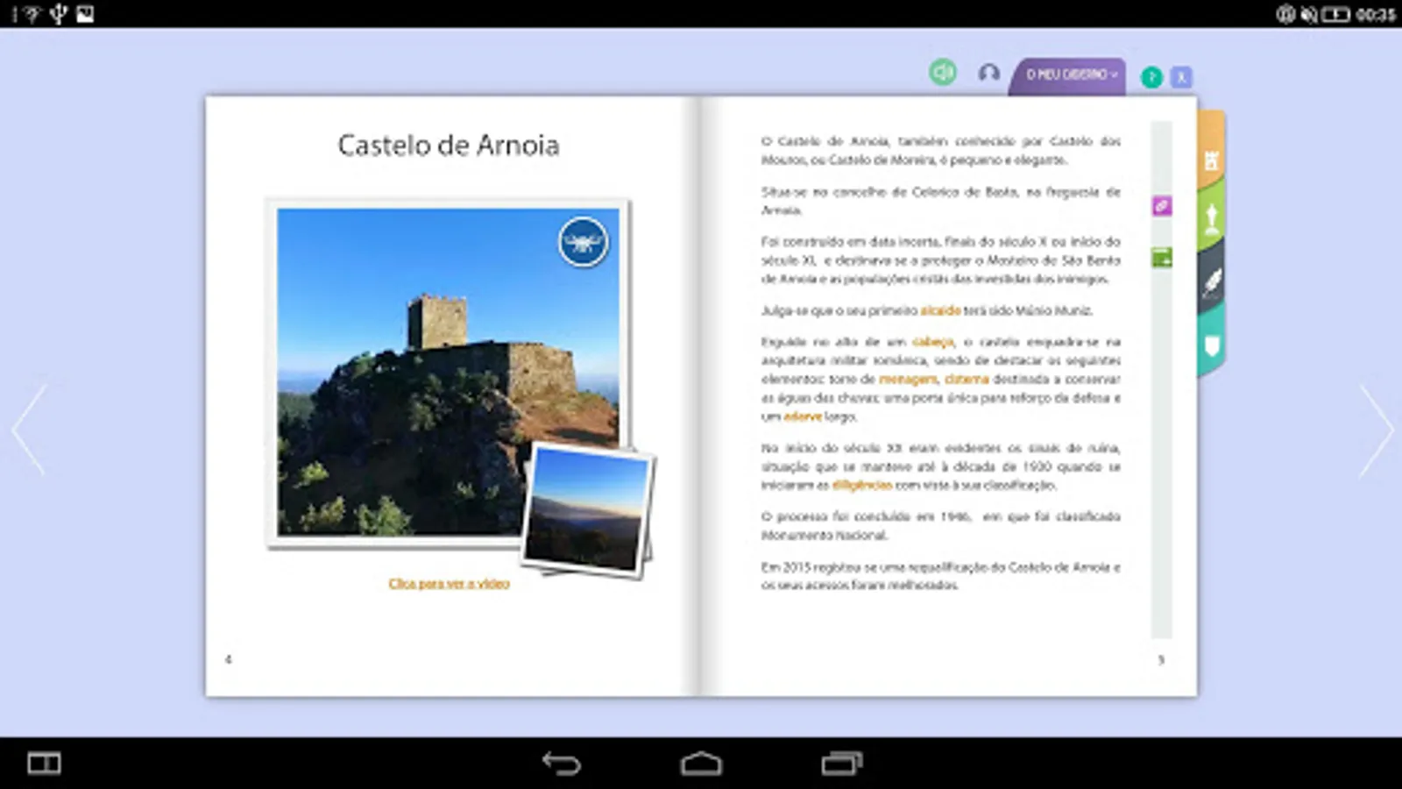Viewport: 1402px width, 789px height.
Task: Click the green image marker in the margin
Action: tap(1161, 258)
